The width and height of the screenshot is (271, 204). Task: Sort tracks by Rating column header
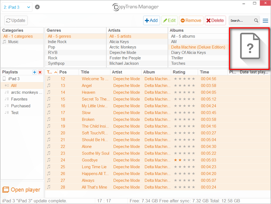179,72
